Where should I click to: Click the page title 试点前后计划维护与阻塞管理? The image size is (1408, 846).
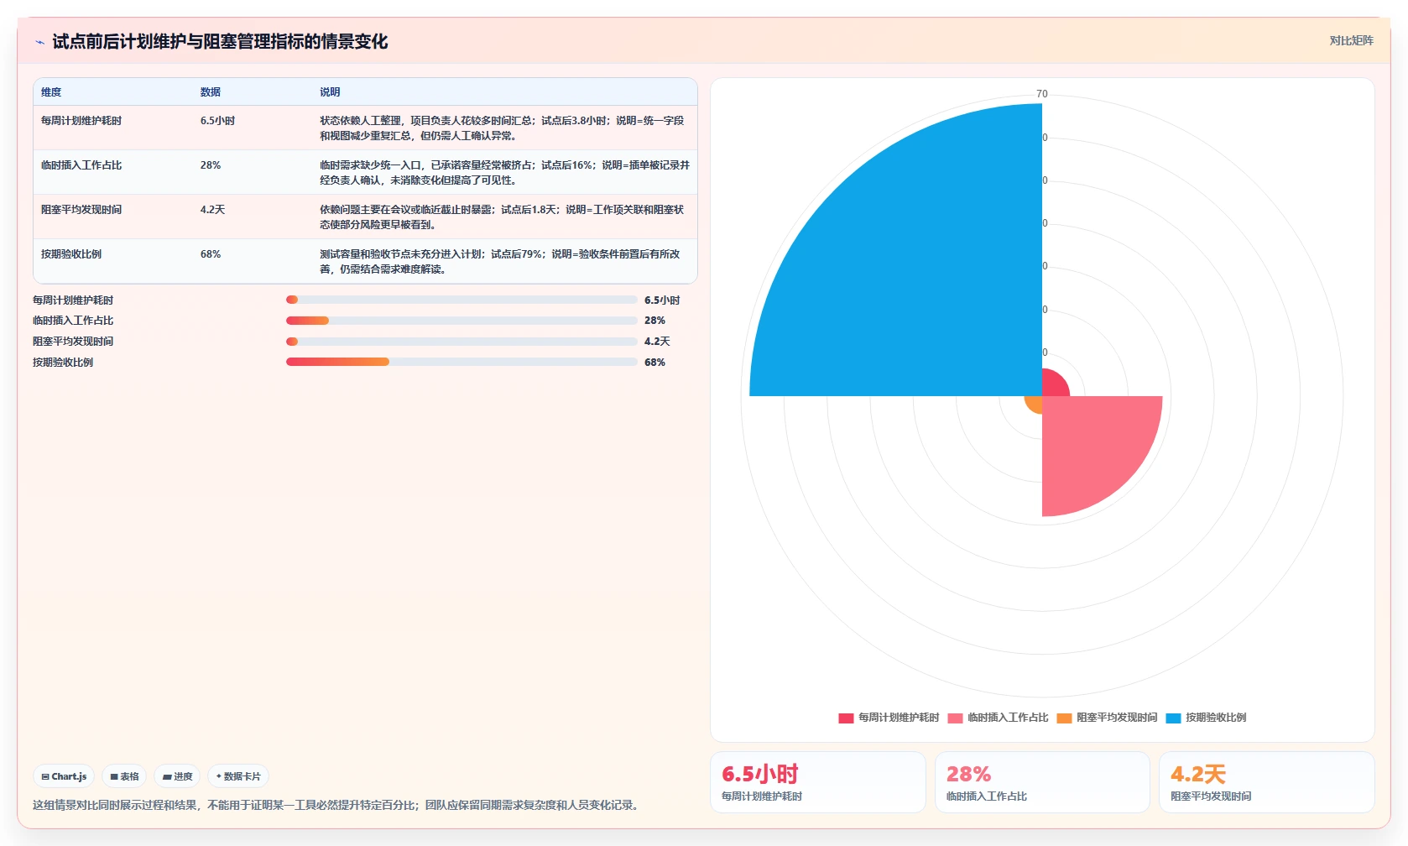(x=220, y=42)
